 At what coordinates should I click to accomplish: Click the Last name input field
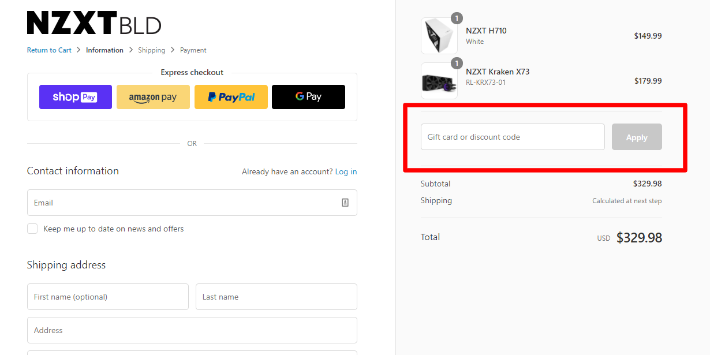[x=276, y=297]
